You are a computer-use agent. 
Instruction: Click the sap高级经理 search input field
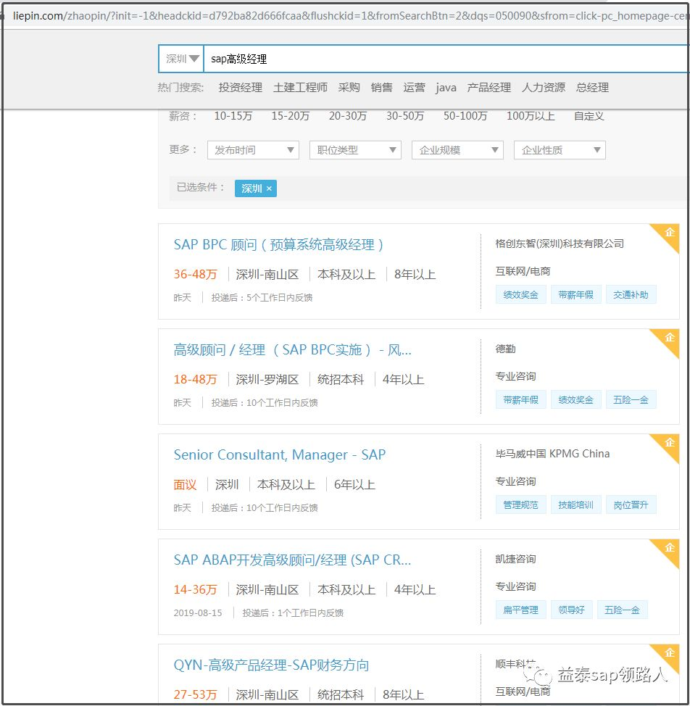coord(446,59)
